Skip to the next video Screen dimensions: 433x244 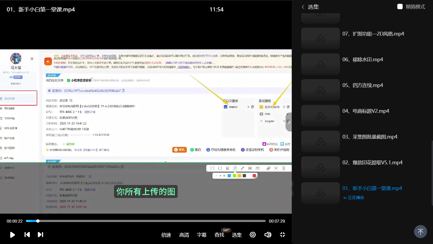point(40,235)
